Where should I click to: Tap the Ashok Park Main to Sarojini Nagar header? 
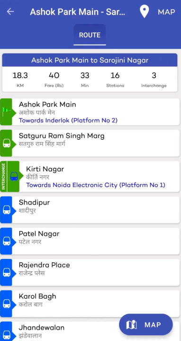[x=90, y=60]
